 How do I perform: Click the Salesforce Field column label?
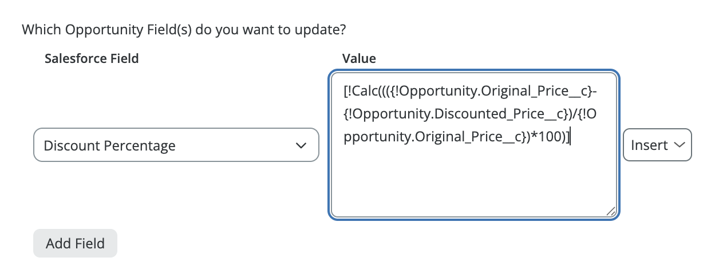click(x=92, y=58)
